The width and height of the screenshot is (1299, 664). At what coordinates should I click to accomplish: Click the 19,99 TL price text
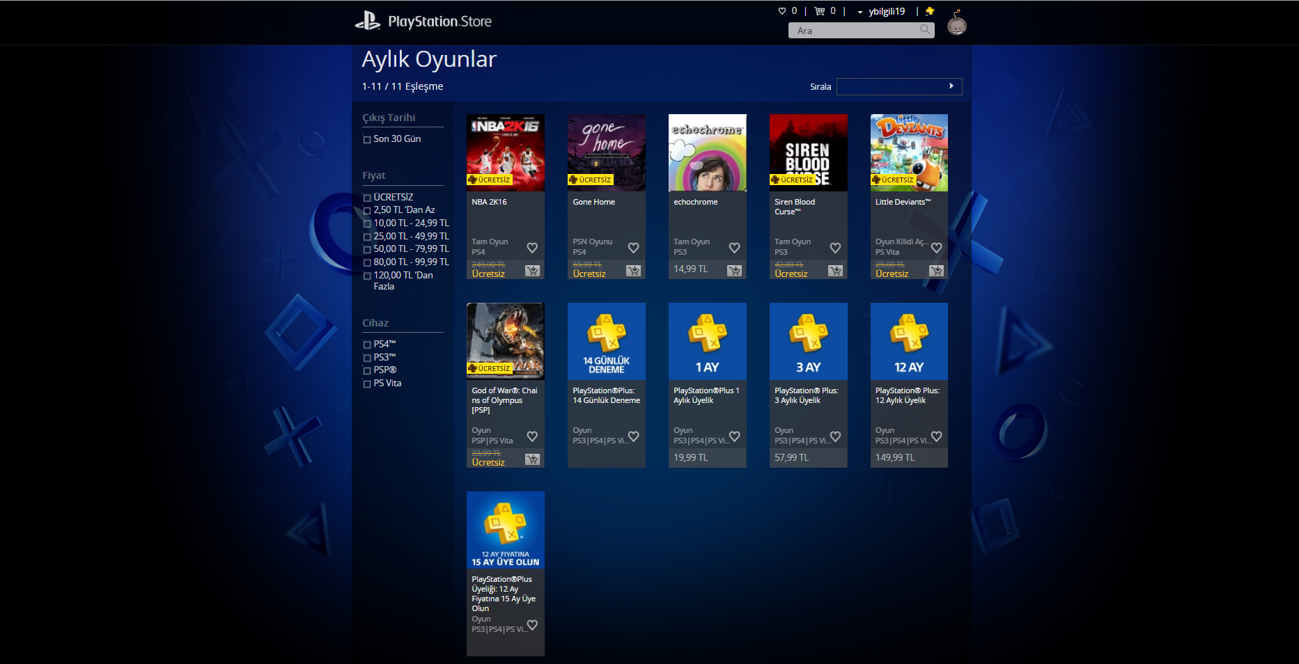690,457
